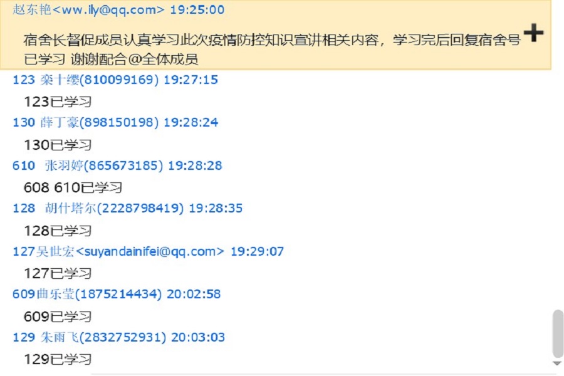Click message "128已学习"
This screenshot has height=376, width=564.
tap(58, 231)
